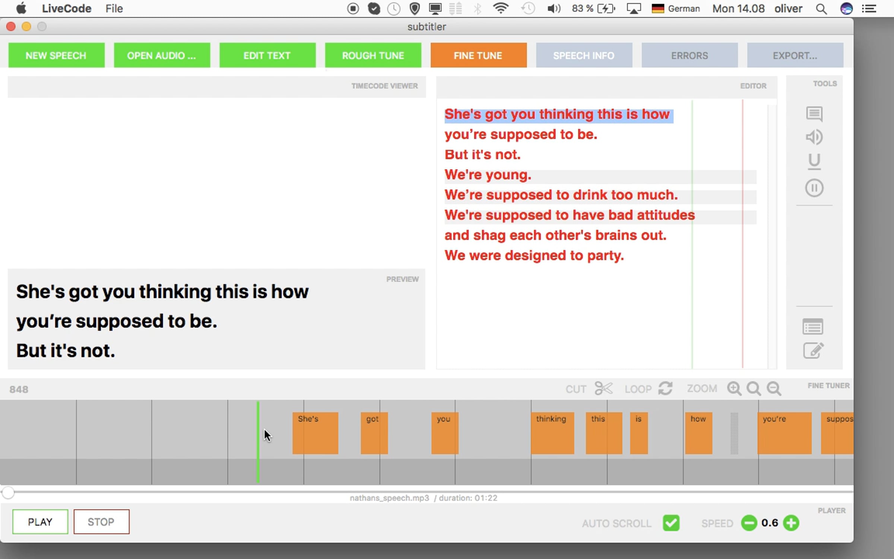Zoom out with magnifier minus icon

[774, 388]
